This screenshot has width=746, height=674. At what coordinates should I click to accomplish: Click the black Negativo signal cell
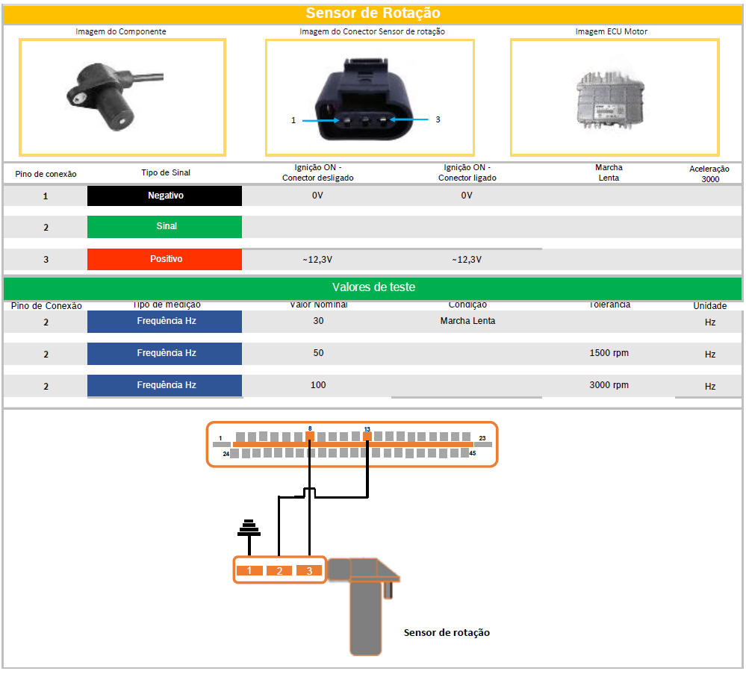164,196
